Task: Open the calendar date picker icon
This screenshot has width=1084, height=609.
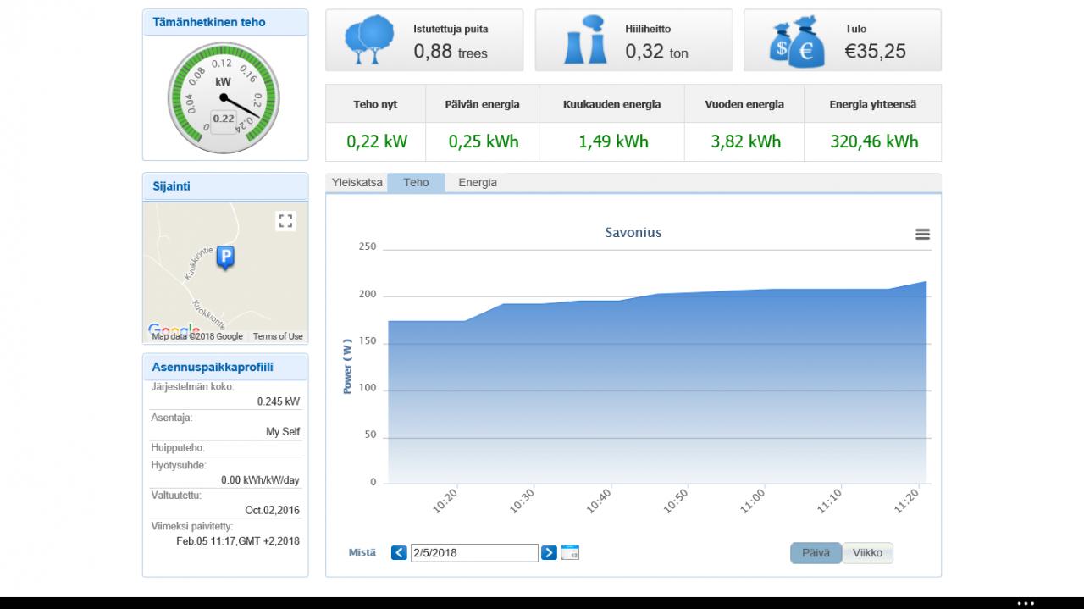Action: click(570, 553)
